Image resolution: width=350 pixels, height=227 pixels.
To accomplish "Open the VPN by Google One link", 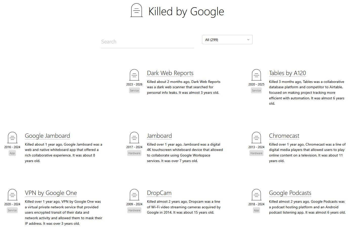I will point(51,193).
